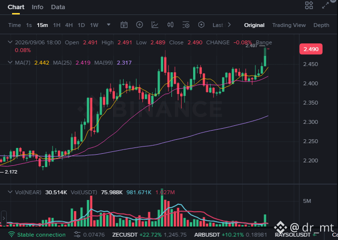Switch to the Info tab

tap(38, 7)
